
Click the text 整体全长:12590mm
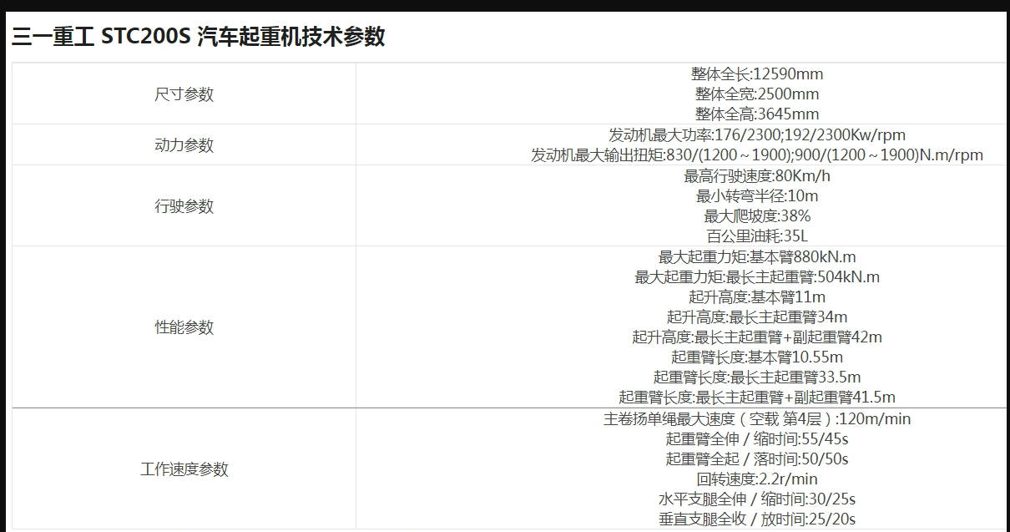757,73
